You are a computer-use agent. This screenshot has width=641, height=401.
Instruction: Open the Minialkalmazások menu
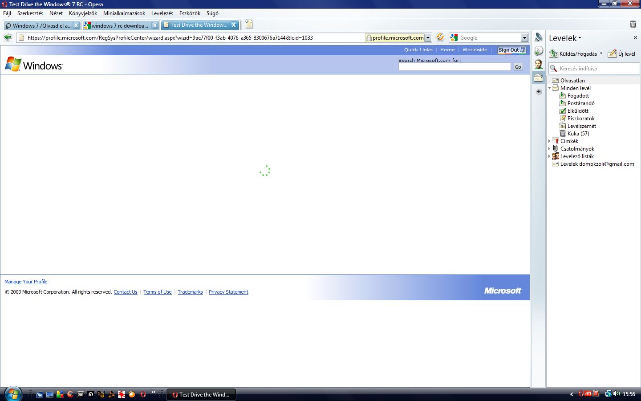[x=124, y=13]
